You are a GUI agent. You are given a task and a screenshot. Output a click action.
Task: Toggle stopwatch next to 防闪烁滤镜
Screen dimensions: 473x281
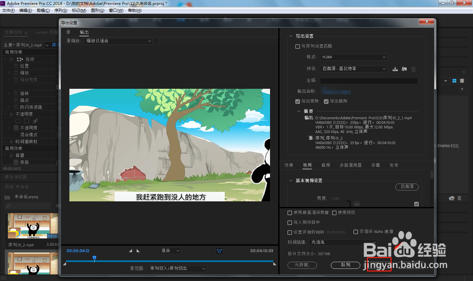[x=16, y=107]
